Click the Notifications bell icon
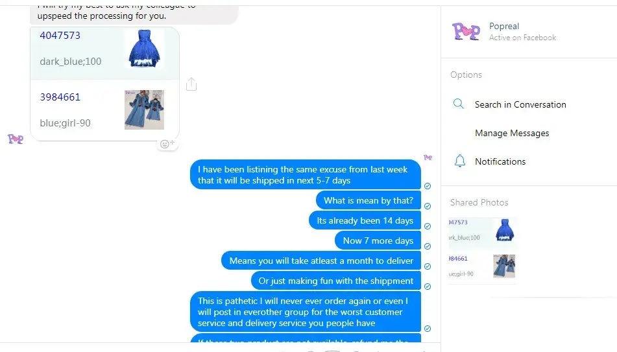 point(459,161)
